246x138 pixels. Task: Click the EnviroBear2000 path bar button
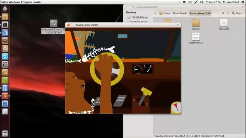(200, 13)
